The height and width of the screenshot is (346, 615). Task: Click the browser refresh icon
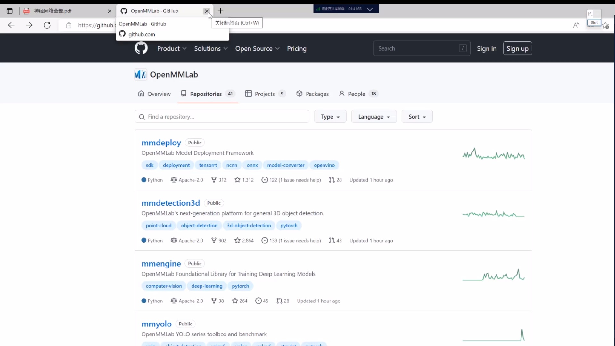click(x=47, y=25)
